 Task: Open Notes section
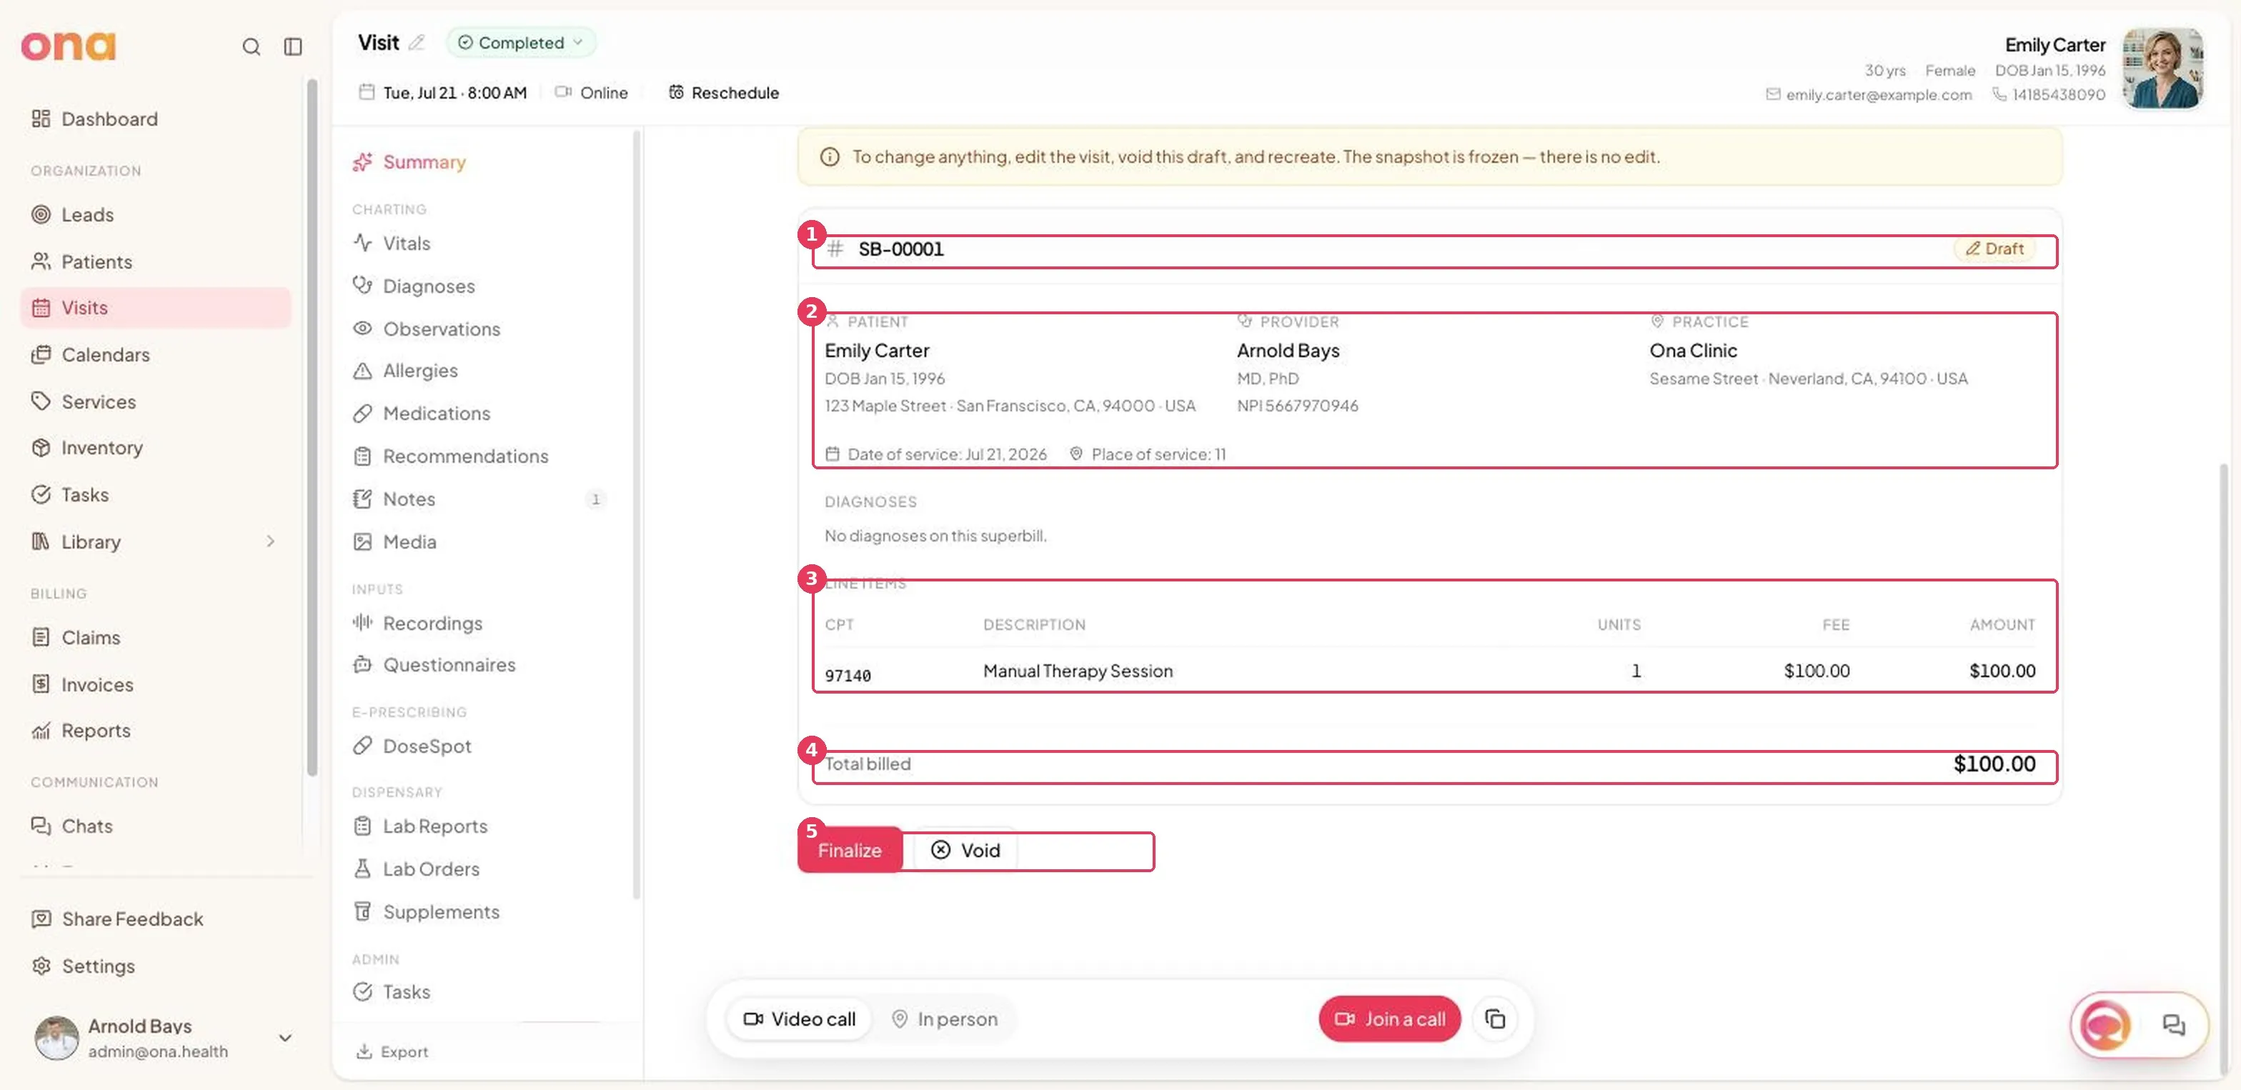394,499
